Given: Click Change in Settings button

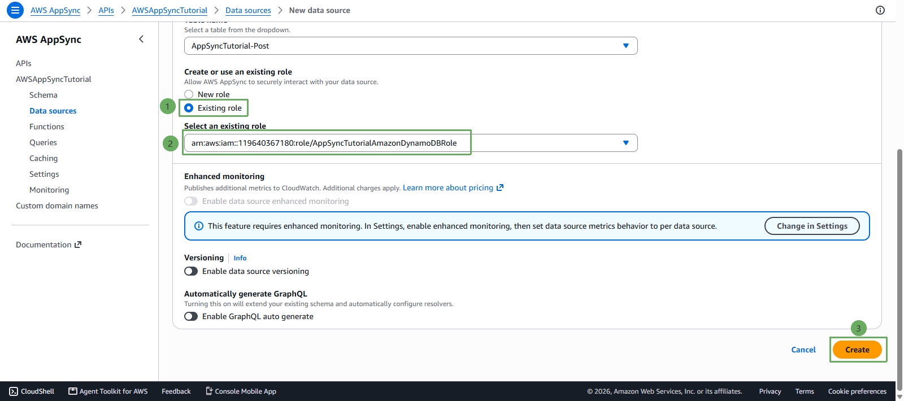Looking at the screenshot, I should point(812,226).
